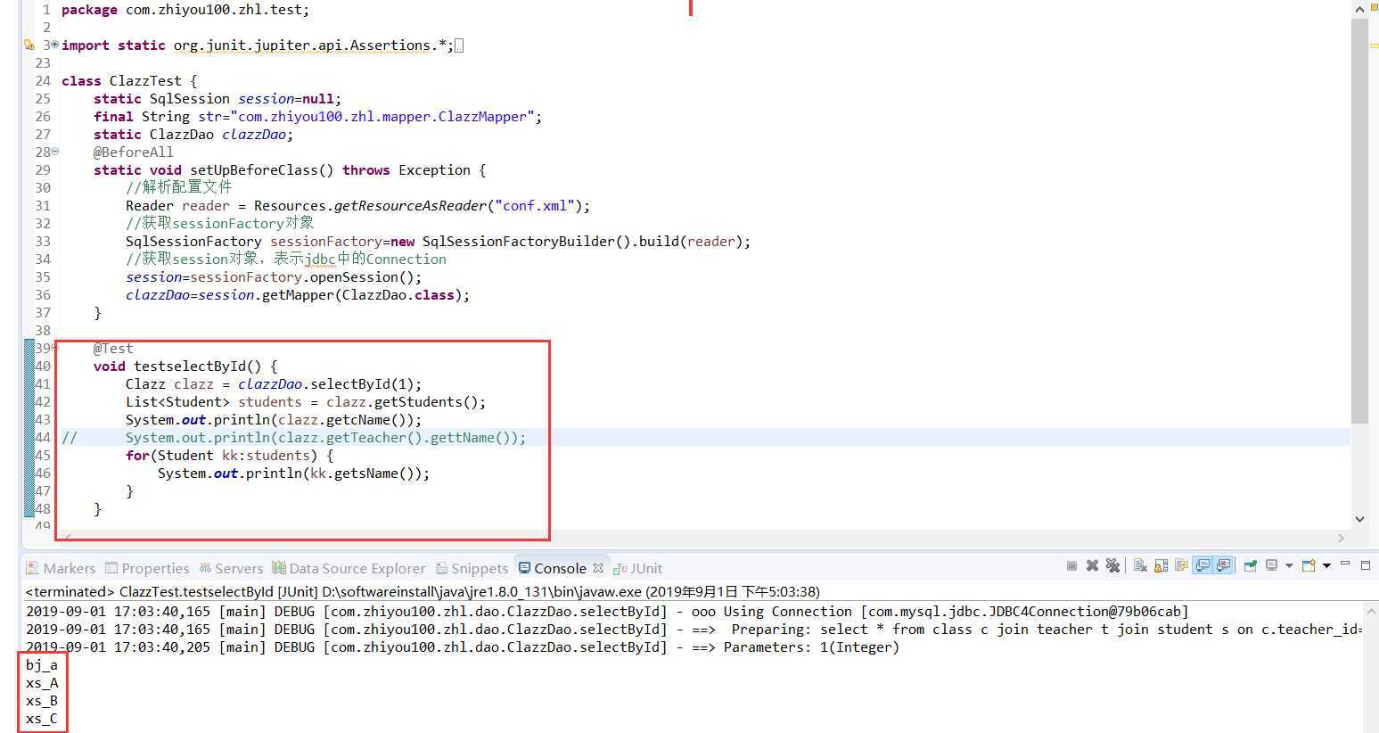Viewport: 1379px width, 733px height.
Task: Click the editor scrollbar down arrow
Action: tap(1359, 519)
